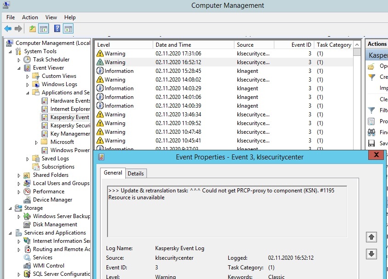This screenshot has height=279, width=388.
Task: Select Disk Management in the tree
Action: (x=55, y=224)
